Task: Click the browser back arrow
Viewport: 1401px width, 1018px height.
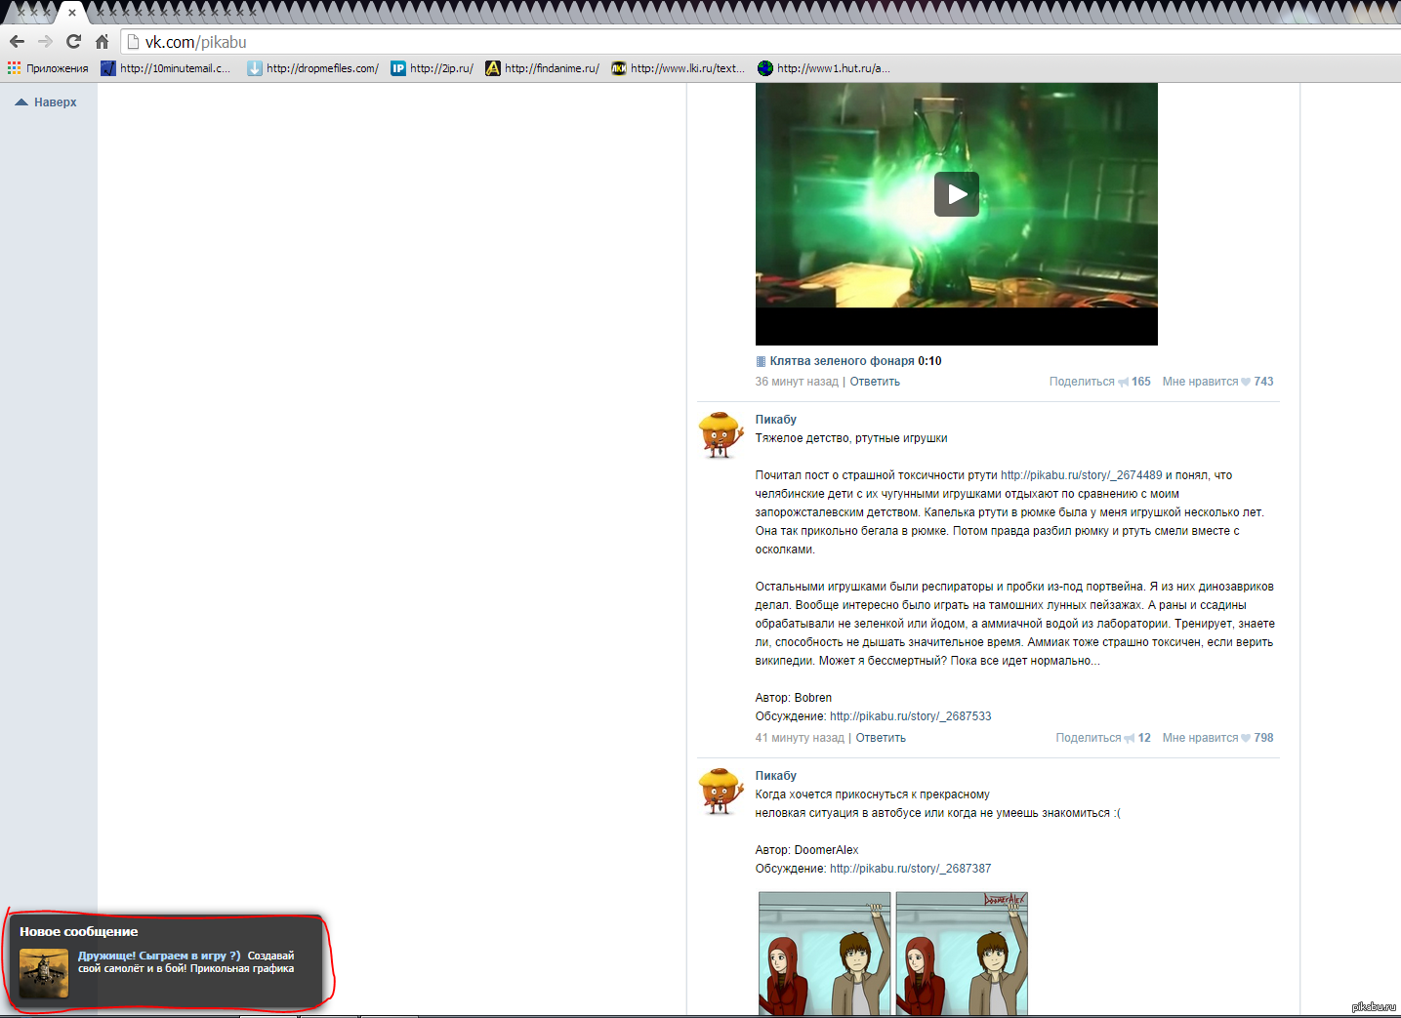Action: click(x=17, y=41)
